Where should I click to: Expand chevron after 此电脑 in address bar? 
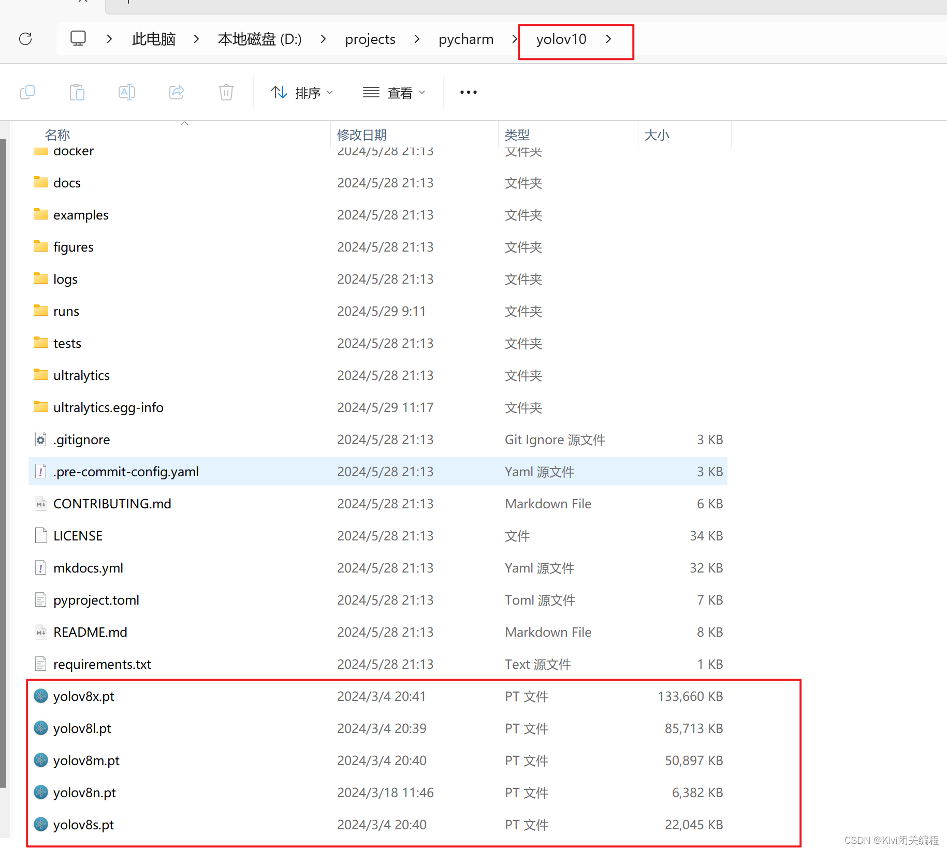196,39
